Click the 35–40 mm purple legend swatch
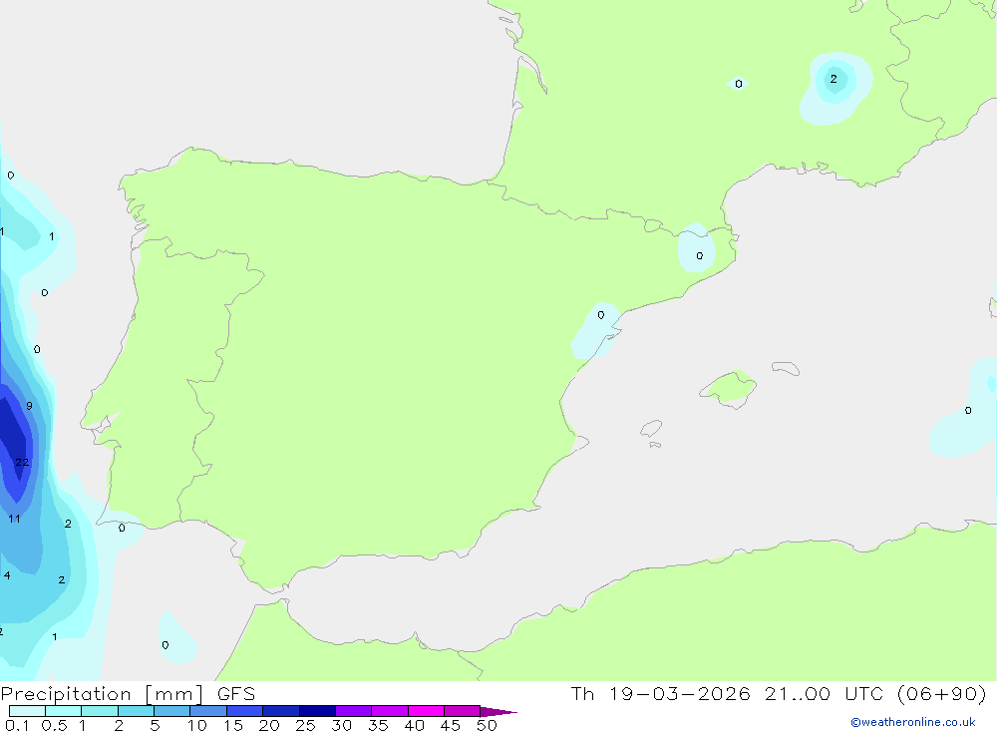Screen dimensions: 997x731 [x=390, y=711]
